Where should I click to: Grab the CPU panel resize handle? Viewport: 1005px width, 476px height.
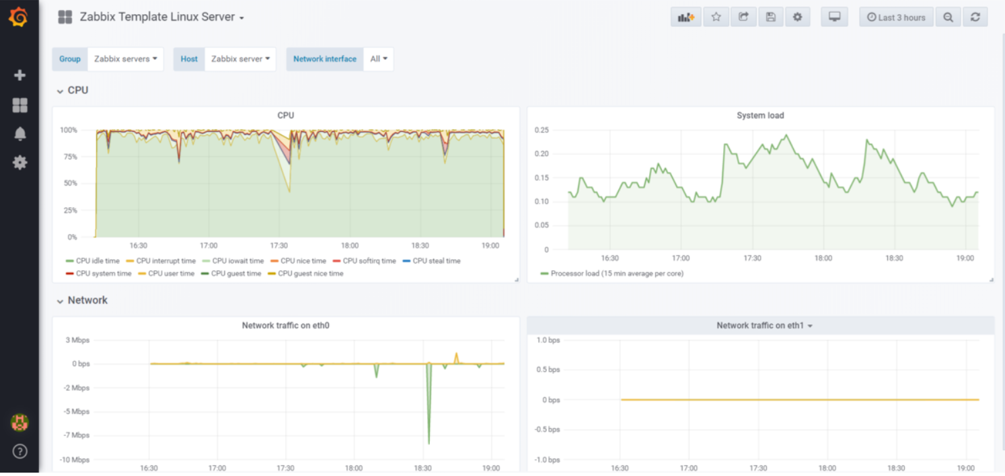[516, 279]
